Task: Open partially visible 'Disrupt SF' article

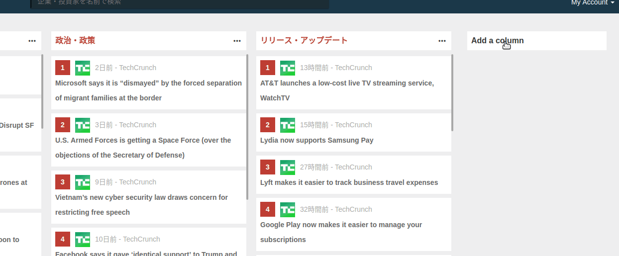Action: (17, 125)
